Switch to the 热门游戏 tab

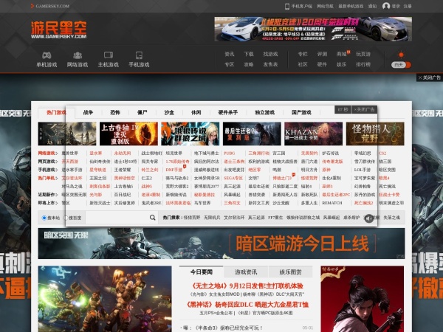56,113
